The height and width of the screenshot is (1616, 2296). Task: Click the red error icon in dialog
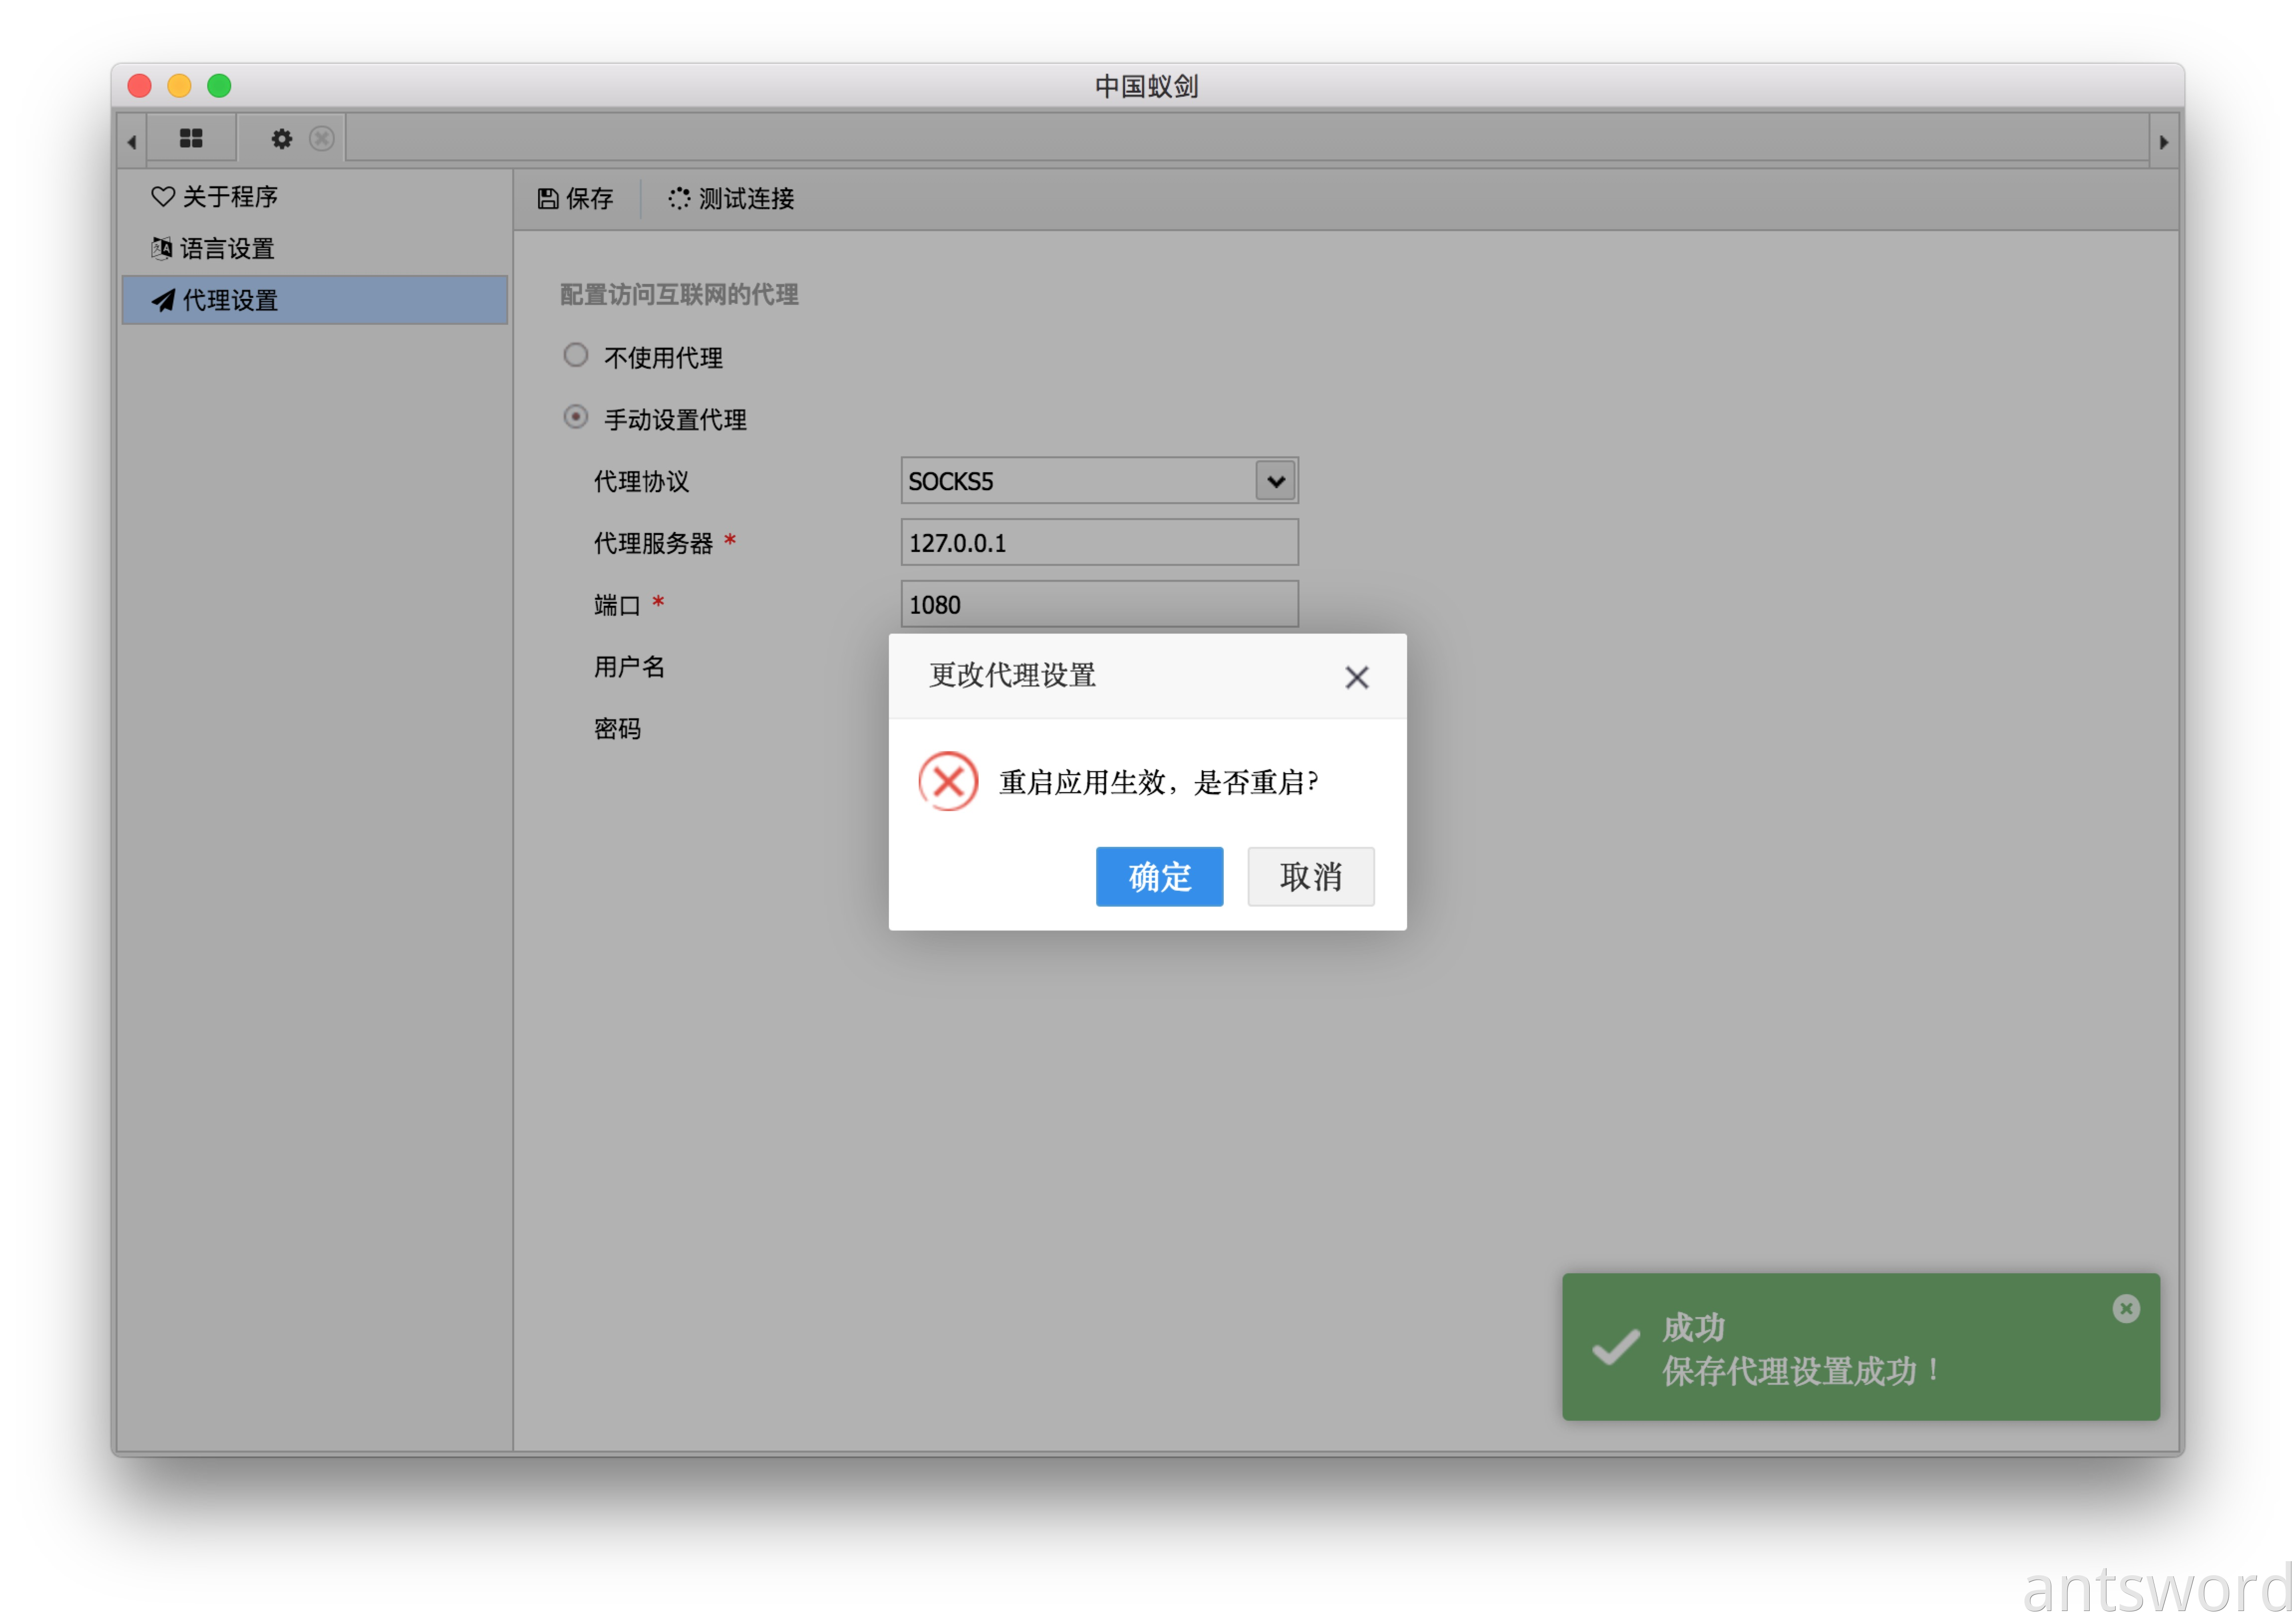click(x=948, y=782)
